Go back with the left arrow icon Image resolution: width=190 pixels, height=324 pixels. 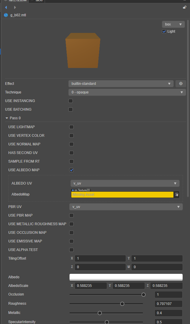click(x=6, y=7)
